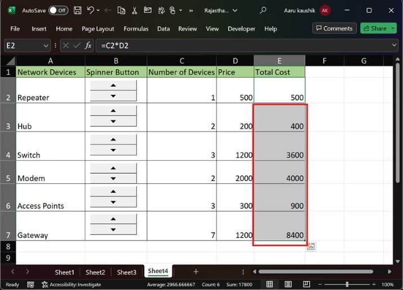Open the File menu
The height and width of the screenshot is (290, 403).
(x=15, y=29)
